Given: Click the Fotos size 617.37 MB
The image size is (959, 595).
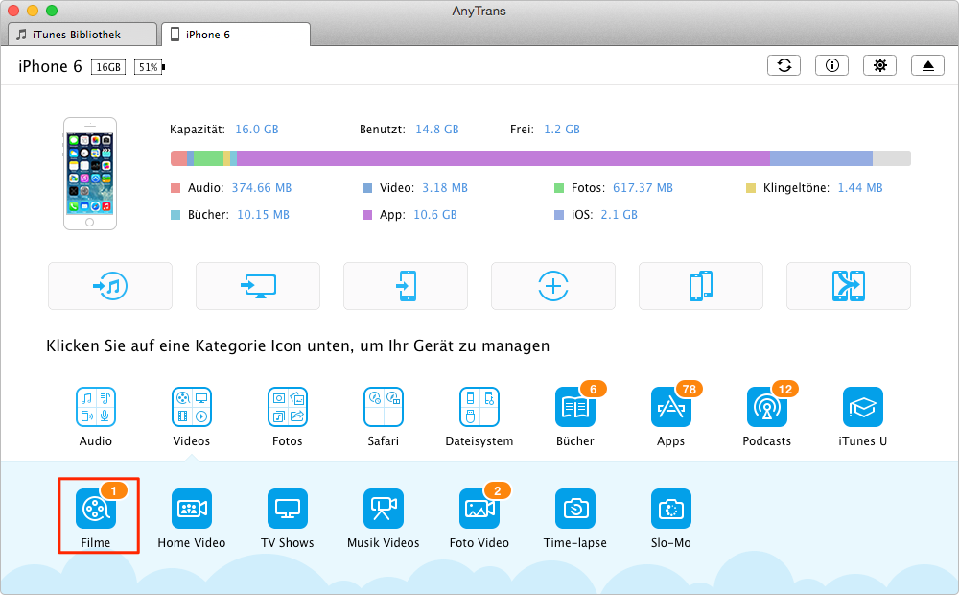Looking at the screenshot, I should tap(643, 188).
